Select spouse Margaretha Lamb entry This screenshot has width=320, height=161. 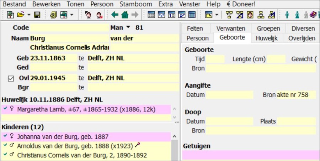click(85, 109)
